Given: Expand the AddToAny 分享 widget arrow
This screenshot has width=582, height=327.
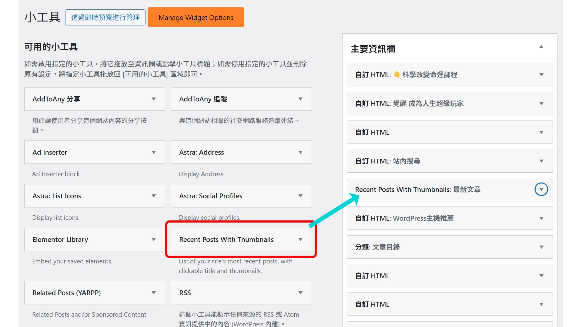Looking at the screenshot, I should coord(154,99).
